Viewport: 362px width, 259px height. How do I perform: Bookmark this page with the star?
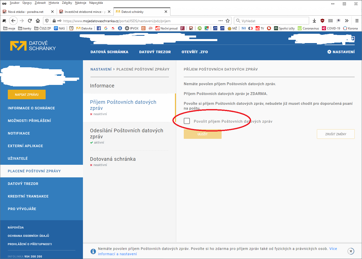[x=228, y=21]
